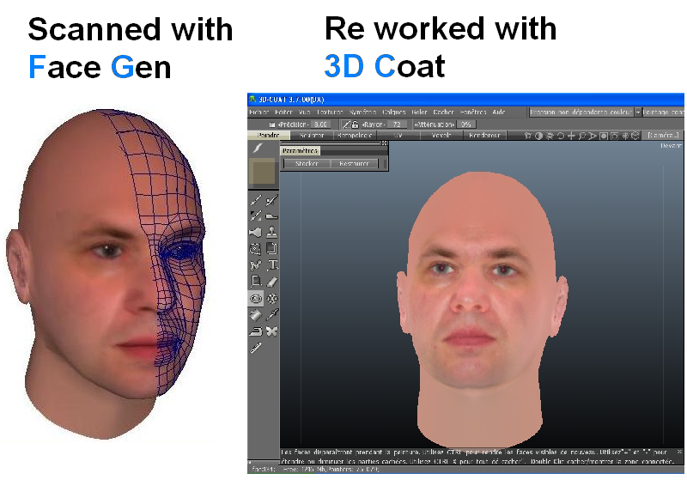Viewport: 687px width, 498px height.
Task: Select the paint bucket fill tool
Action: click(x=256, y=314)
